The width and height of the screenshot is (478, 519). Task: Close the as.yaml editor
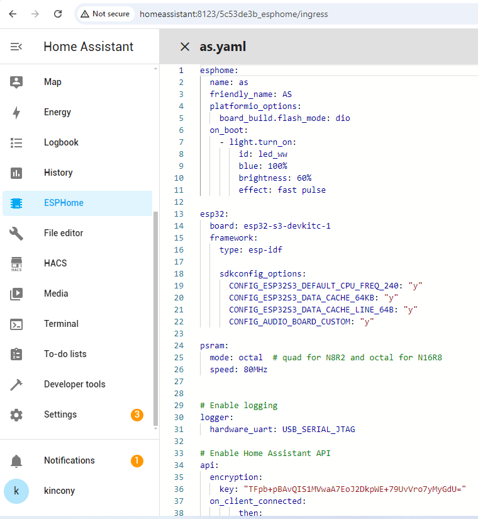[x=184, y=47]
